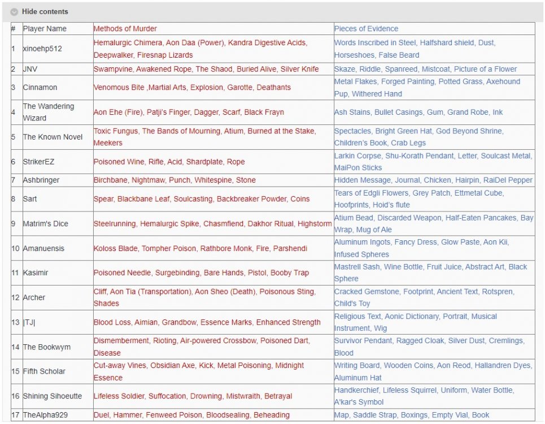Click methods cell starting Blood Loss

point(213,322)
